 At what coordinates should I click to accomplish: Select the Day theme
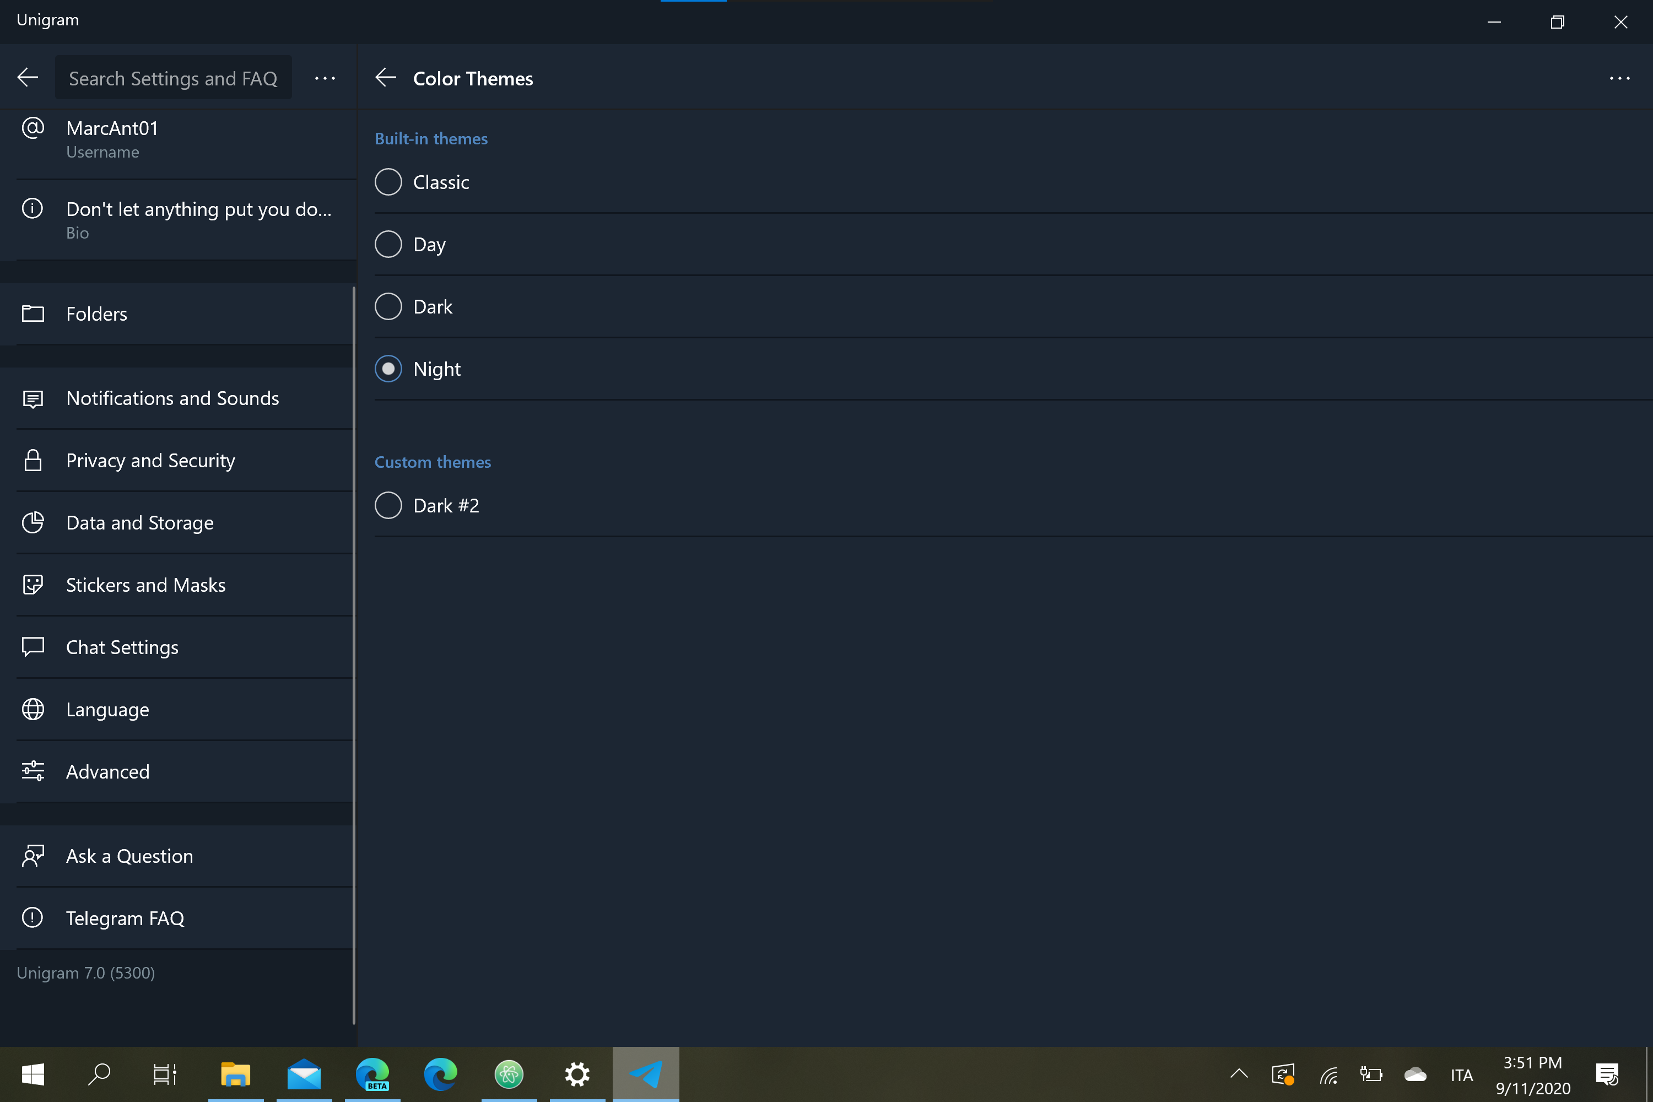coord(388,244)
